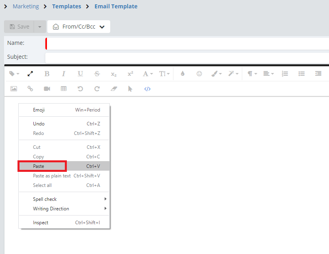Toggle underline text formatting
This screenshot has height=254, width=329.
coord(80,73)
